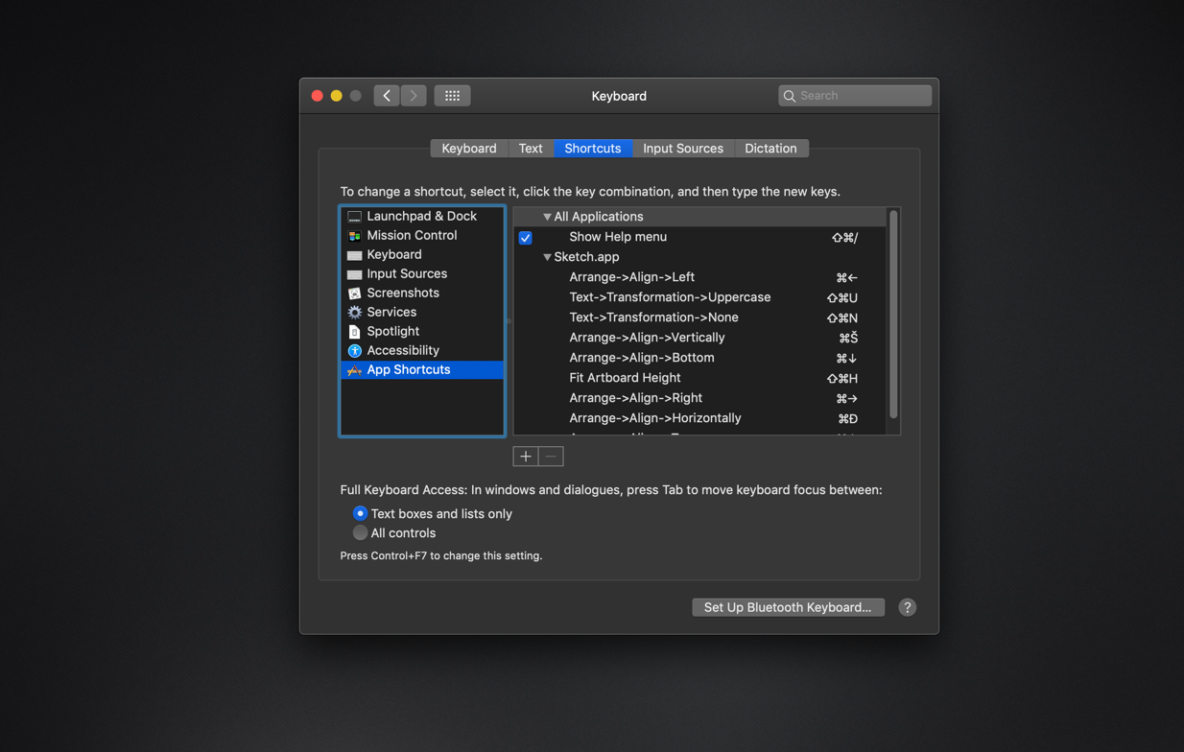Switch to the Text tab
The height and width of the screenshot is (752, 1184).
531,148
